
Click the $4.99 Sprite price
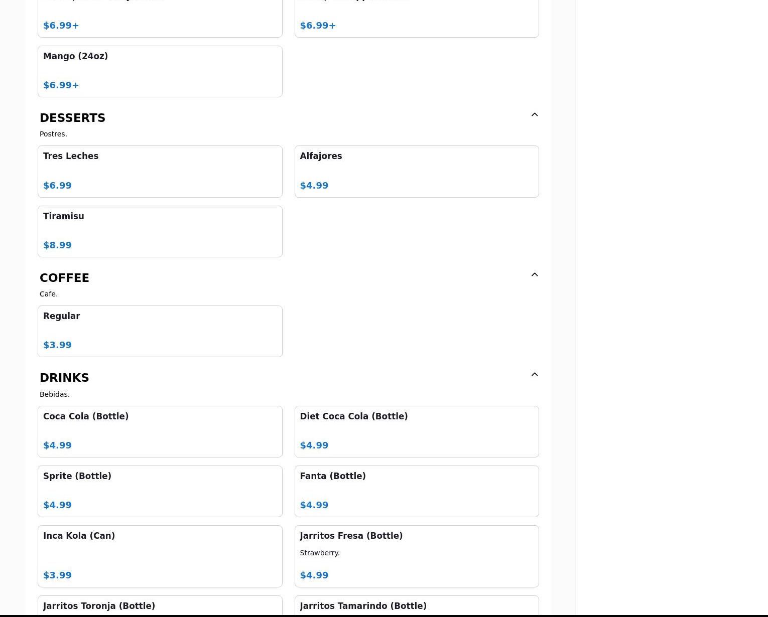pos(57,505)
